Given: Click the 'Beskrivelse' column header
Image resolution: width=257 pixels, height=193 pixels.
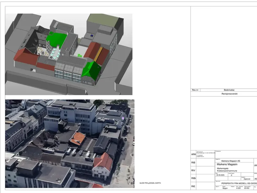Looking at the screenshot, I should 229,90.
